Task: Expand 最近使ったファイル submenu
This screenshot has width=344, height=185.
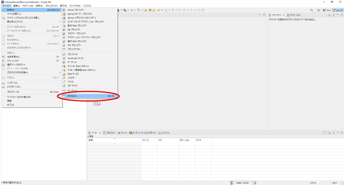Action: pyautogui.click(x=60, y=22)
